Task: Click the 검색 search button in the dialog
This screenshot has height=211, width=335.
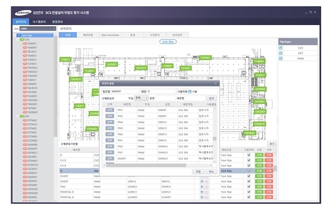Action: tap(211, 98)
